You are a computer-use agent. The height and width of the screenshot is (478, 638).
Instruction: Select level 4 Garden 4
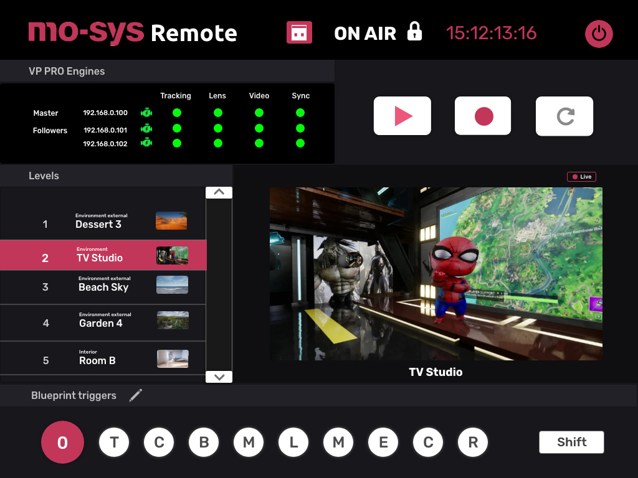tap(103, 323)
